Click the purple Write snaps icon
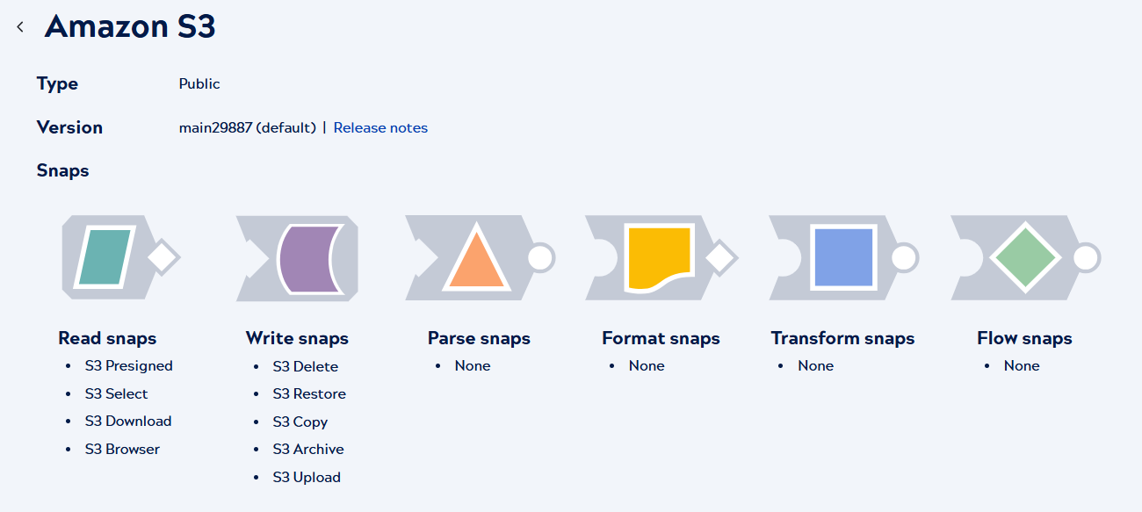Viewport: 1142px width, 512px height. tap(304, 258)
